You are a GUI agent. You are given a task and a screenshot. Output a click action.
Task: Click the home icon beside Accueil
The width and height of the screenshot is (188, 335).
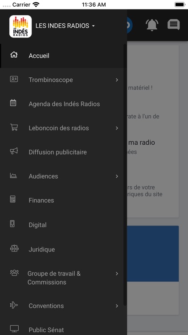point(14,55)
